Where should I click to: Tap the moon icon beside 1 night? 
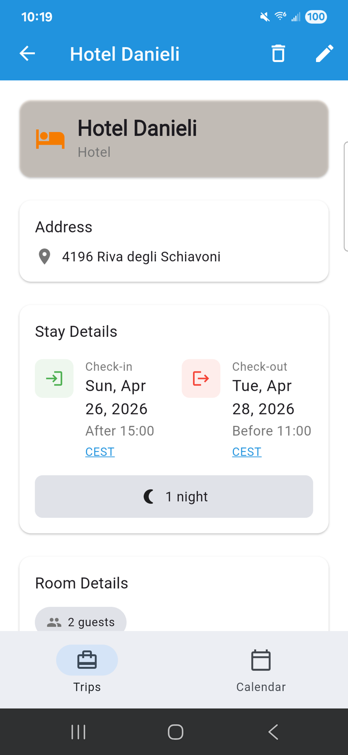(x=149, y=497)
